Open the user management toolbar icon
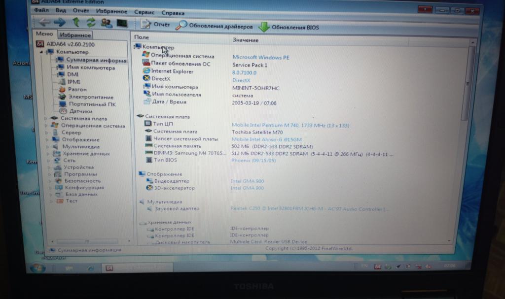Image resolution: width=505 pixels, height=299 pixels. tap(107, 23)
